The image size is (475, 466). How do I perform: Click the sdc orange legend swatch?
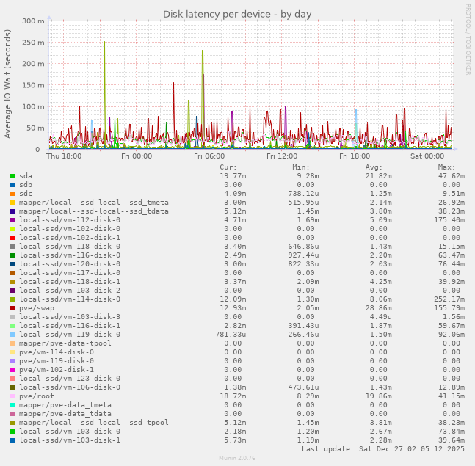click(x=12, y=194)
